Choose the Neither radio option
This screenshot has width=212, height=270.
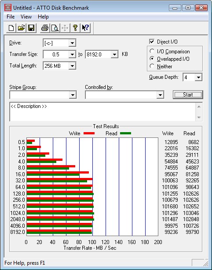[x=152, y=66]
